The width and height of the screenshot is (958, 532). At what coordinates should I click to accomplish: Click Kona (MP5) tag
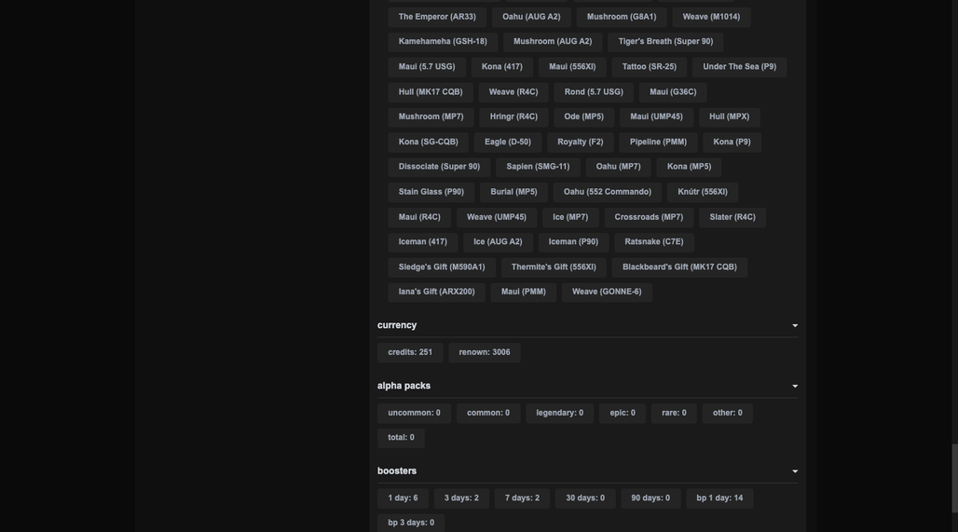point(689,167)
